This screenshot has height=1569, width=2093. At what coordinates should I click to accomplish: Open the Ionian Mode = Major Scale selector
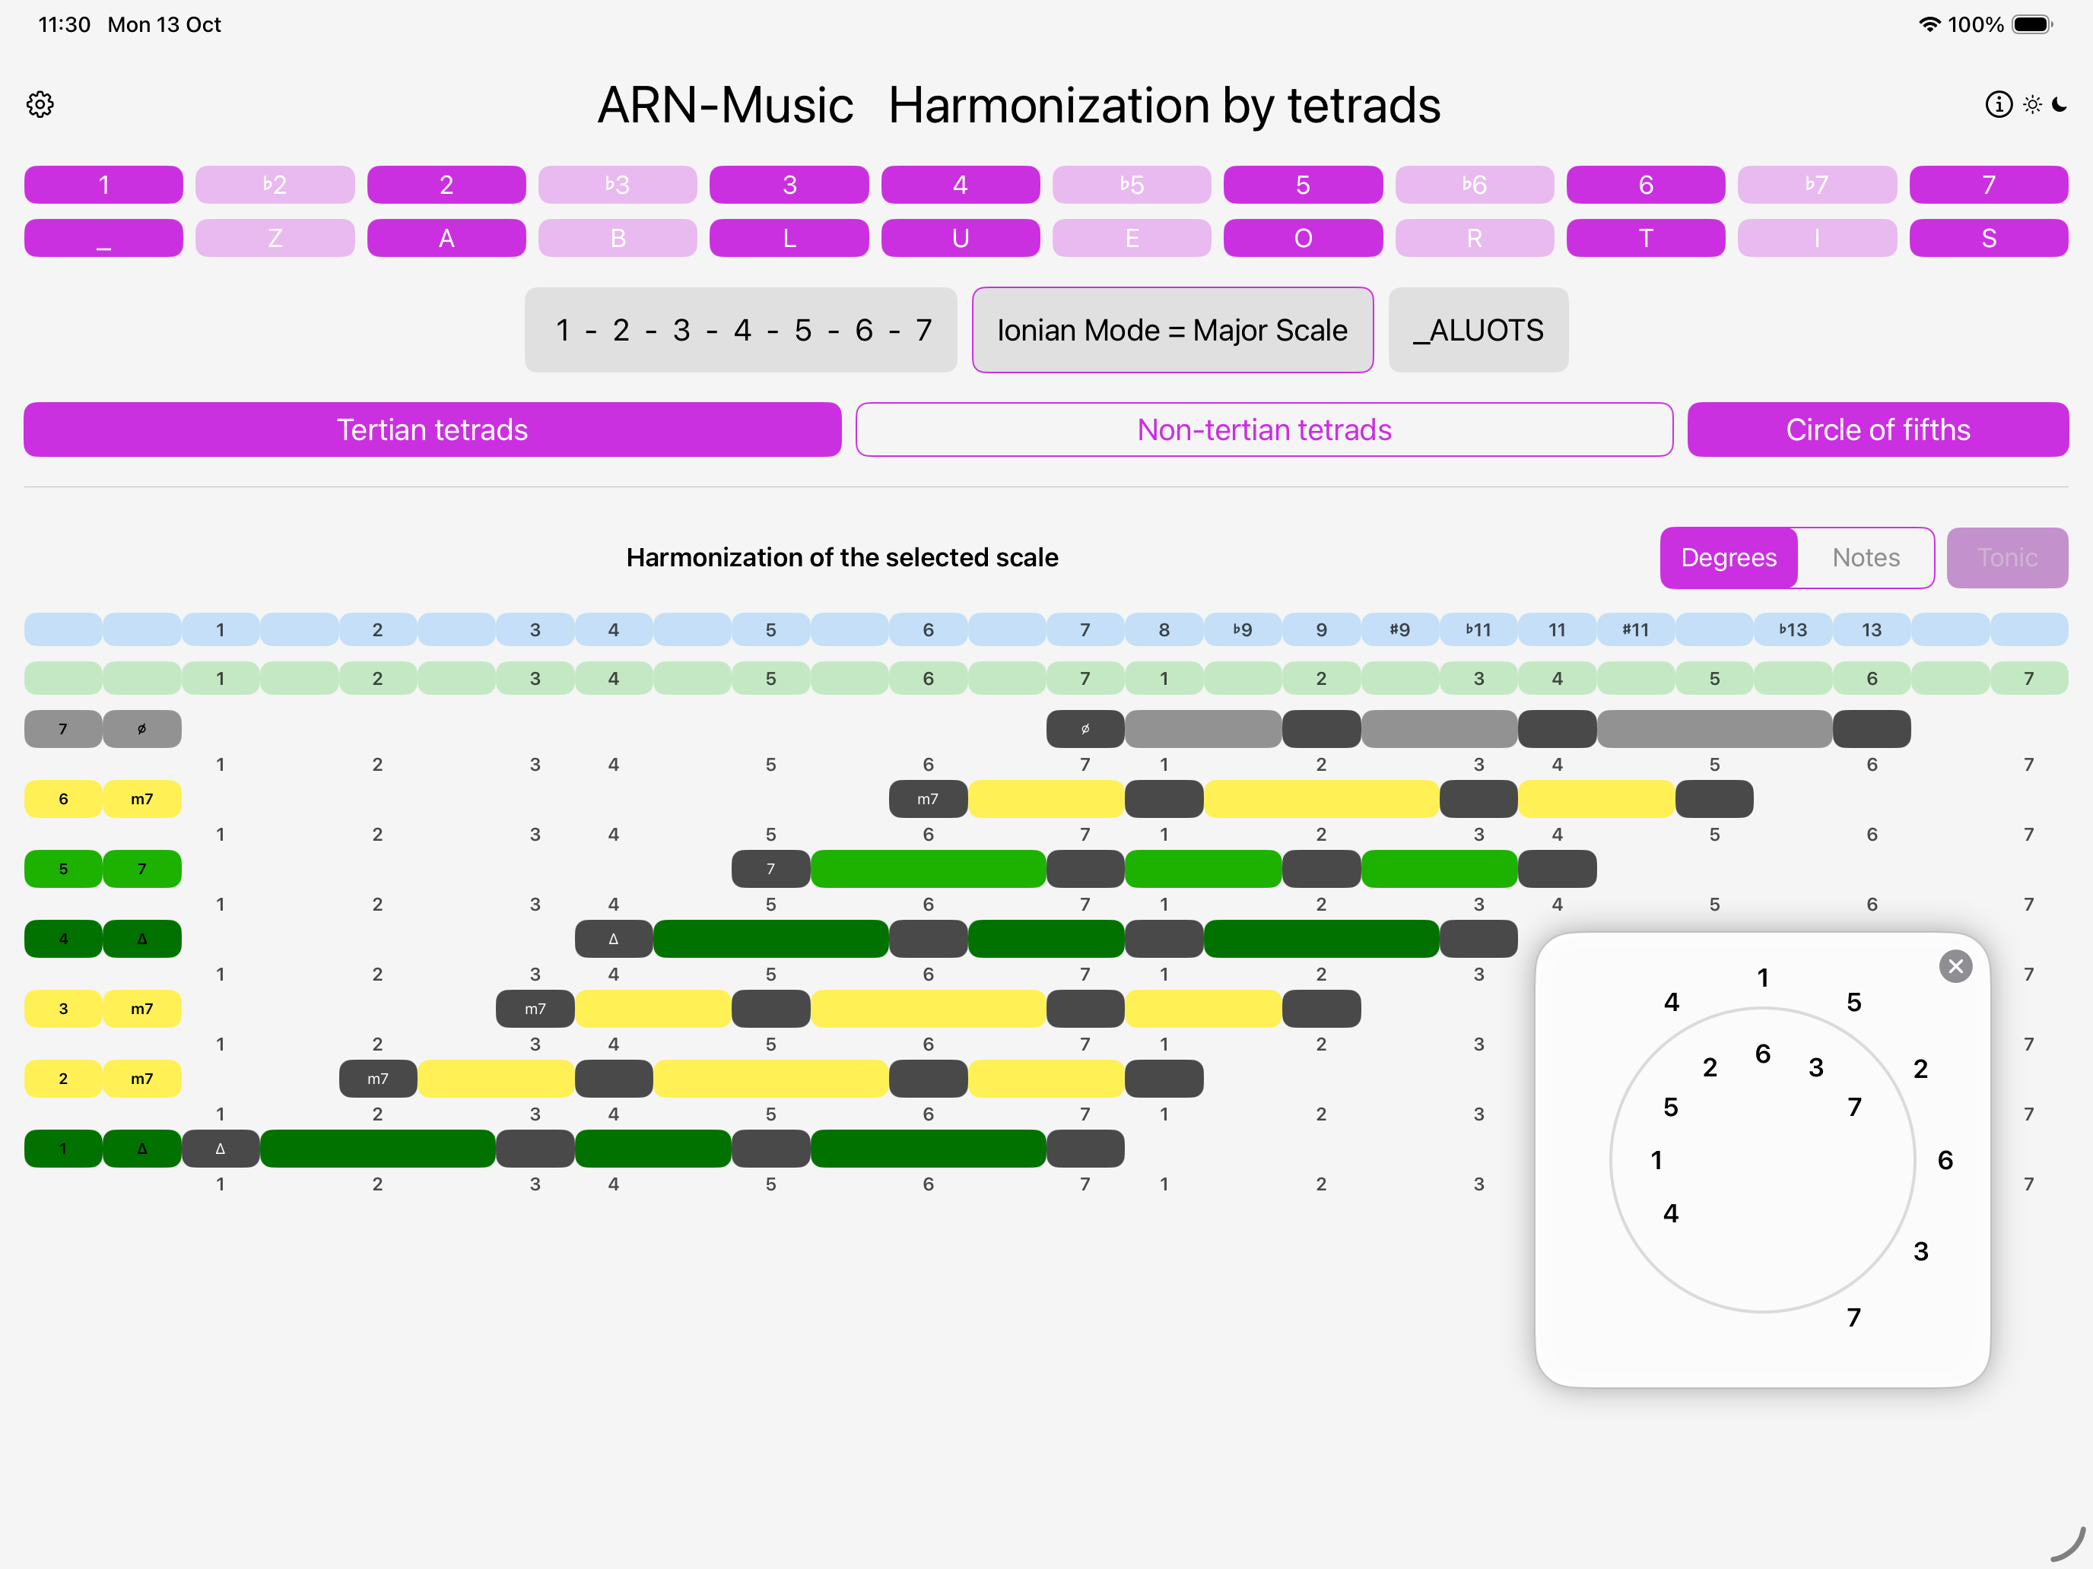[1171, 330]
